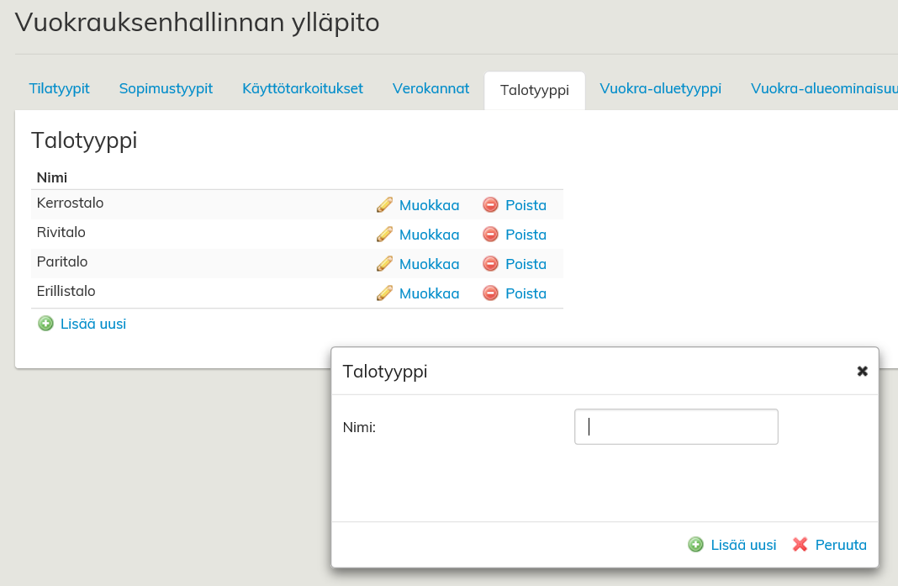898x586 pixels.
Task: Open the Vuokra-aluetyyppi tab
Action: tap(660, 88)
